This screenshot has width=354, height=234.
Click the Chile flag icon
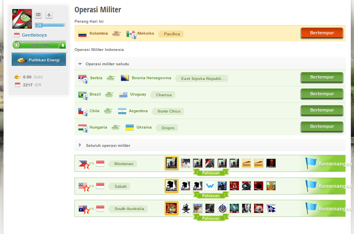point(83,111)
